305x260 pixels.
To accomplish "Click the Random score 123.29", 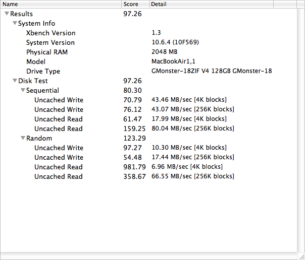I will point(134,138).
